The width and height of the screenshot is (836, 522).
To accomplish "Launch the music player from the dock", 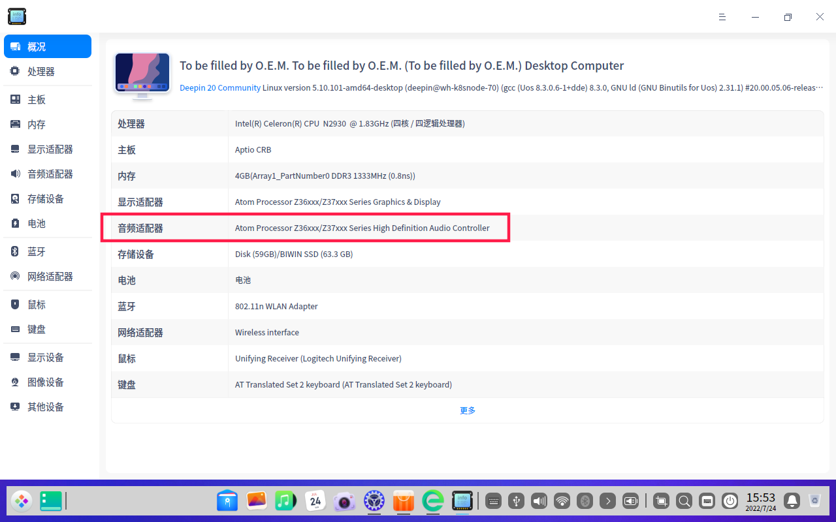I will pyautogui.click(x=285, y=501).
